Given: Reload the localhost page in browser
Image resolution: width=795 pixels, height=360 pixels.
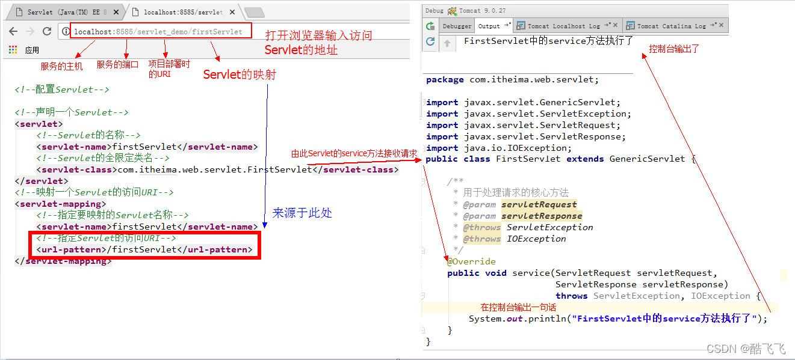Looking at the screenshot, I should pos(47,31).
